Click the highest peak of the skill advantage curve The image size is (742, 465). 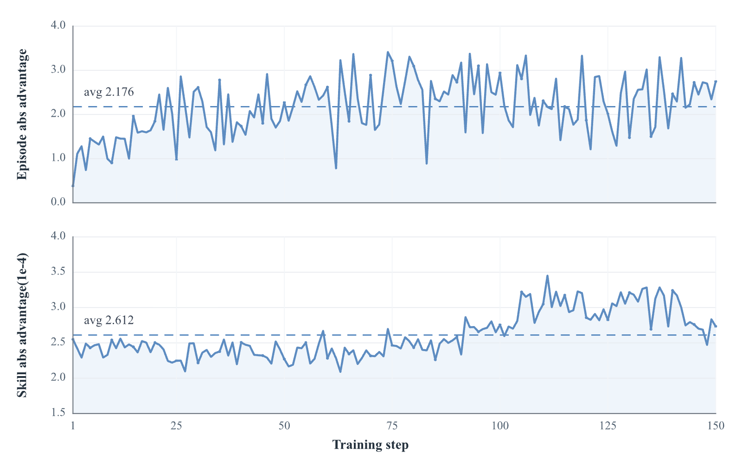[x=547, y=276]
